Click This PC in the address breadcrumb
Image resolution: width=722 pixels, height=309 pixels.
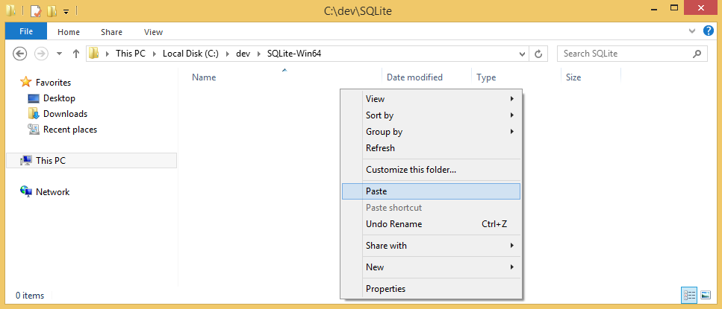(x=131, y=54)
